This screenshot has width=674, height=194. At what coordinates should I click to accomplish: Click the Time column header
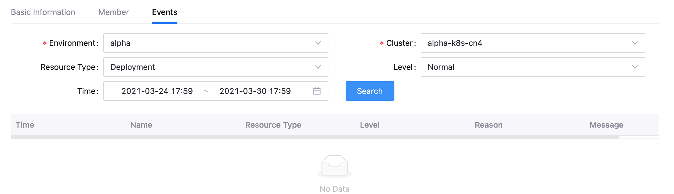click(25, 125)
